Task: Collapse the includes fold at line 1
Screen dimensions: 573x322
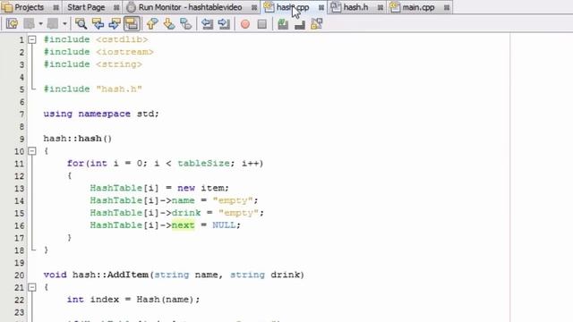Action: (x=32, y=39)
